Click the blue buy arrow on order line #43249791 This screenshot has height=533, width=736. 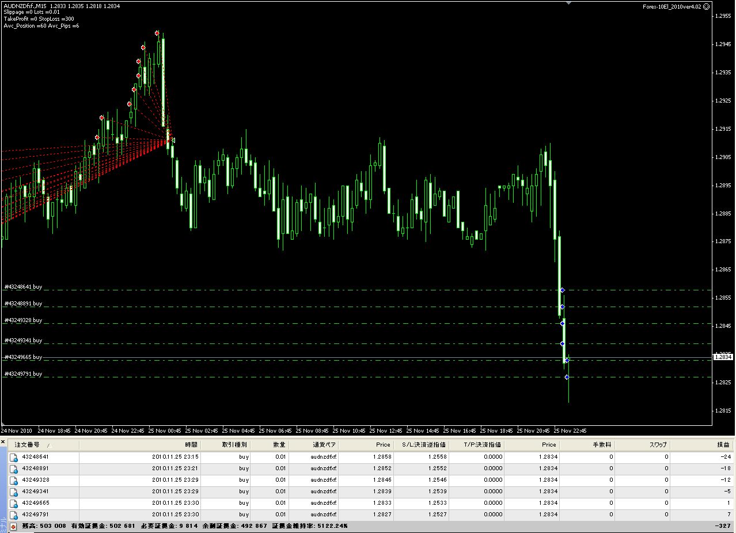pos(567,377)
